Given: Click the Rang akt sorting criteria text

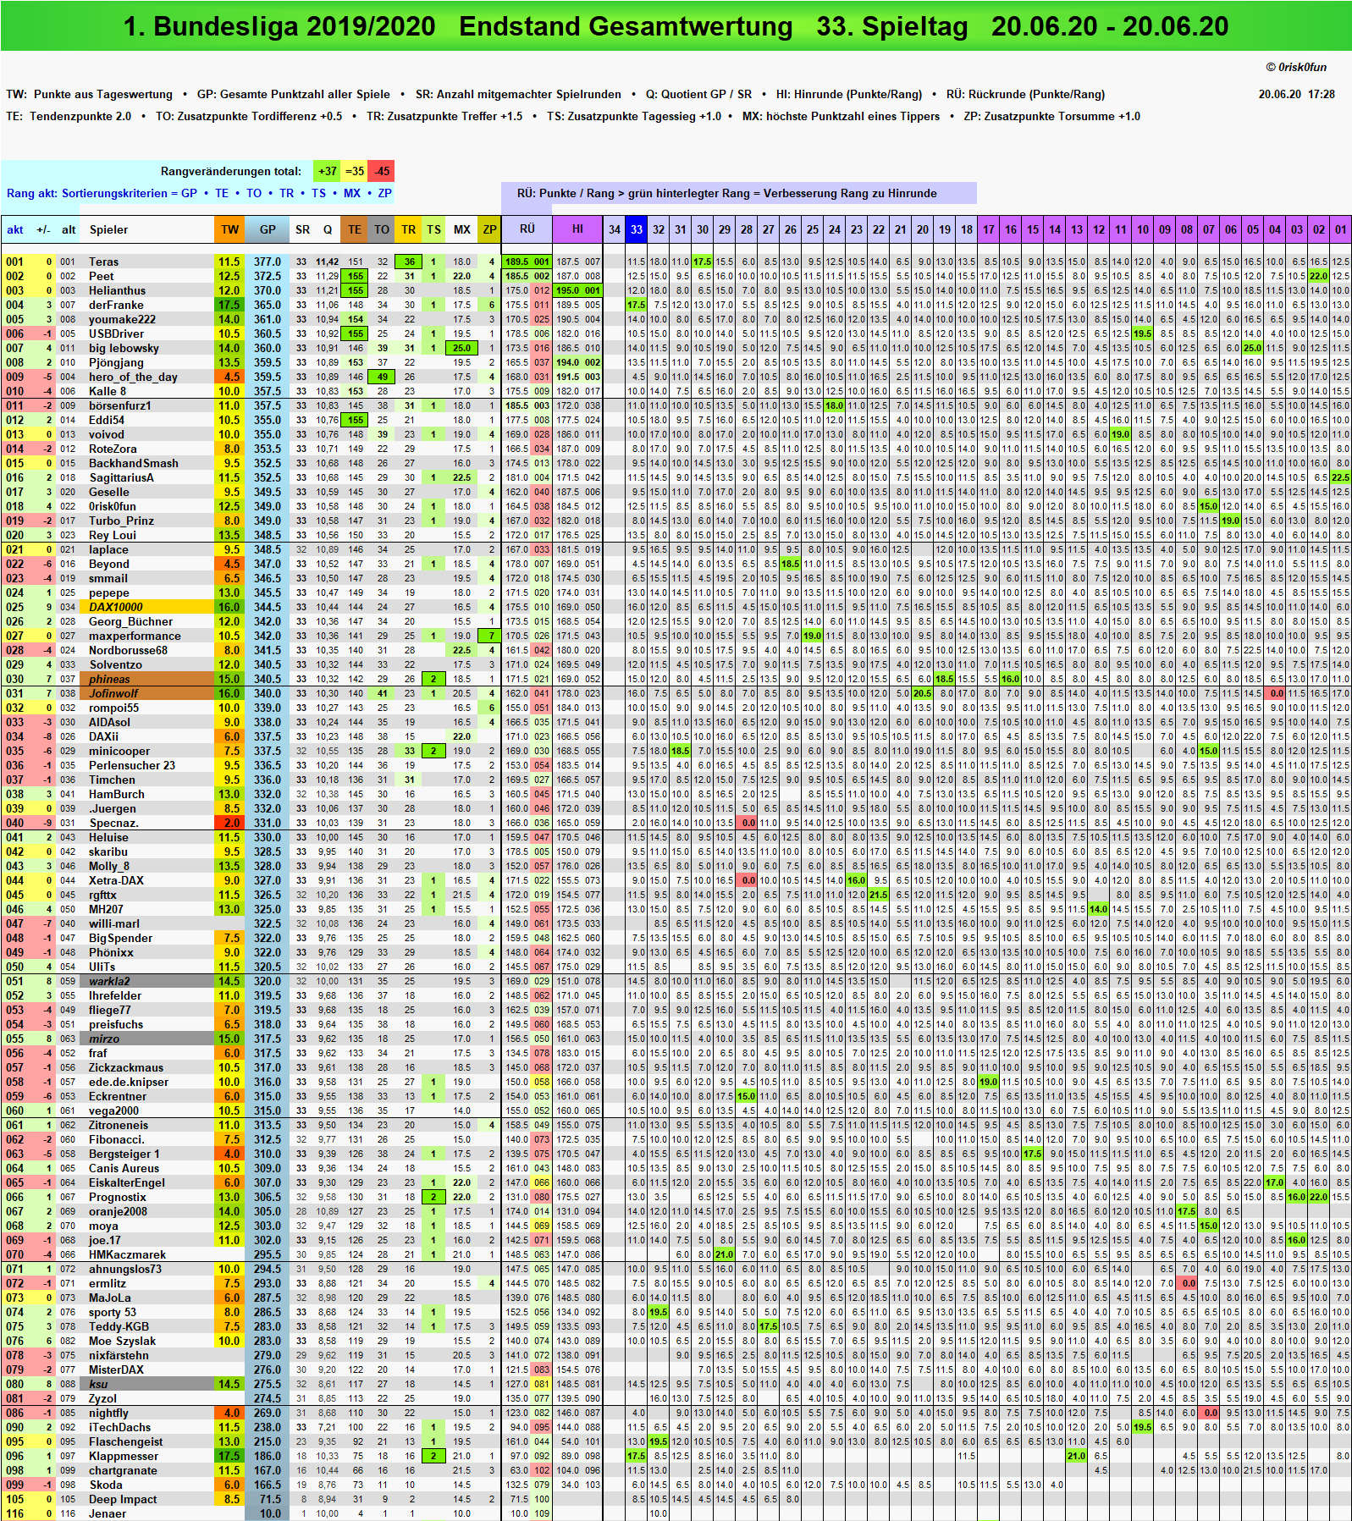Looking at the screenshot, I should click(199, 194).
